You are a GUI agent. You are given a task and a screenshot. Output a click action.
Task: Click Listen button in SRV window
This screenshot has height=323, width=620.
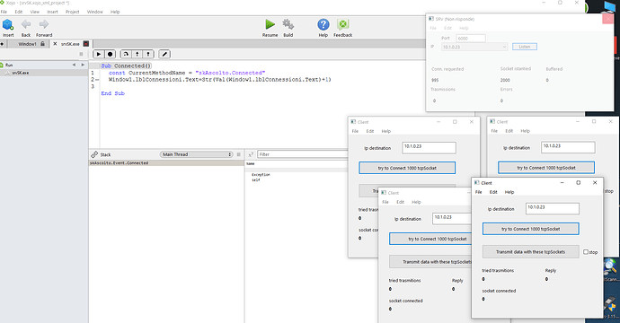(x=525, y=47)
